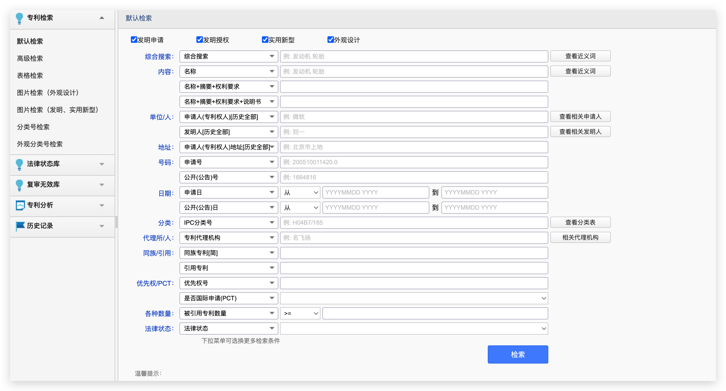Click the 复审无效库 lightbulb icon
This screenshot has width=726, height=391.
[19, 185]
